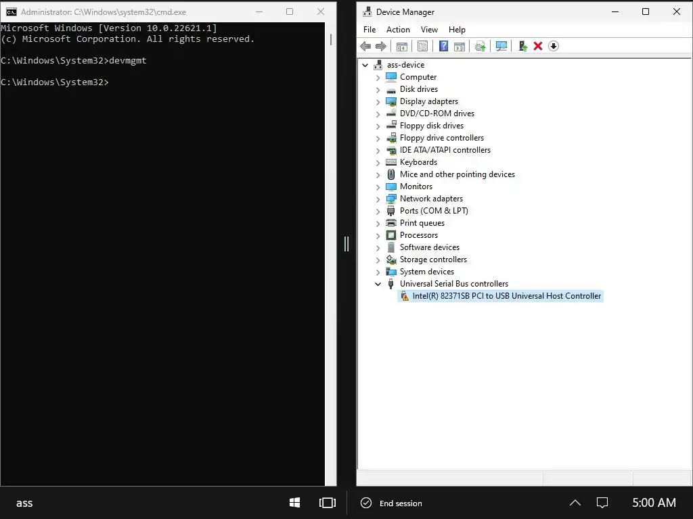Open the File menu in Device Manager

coord(370,30)
